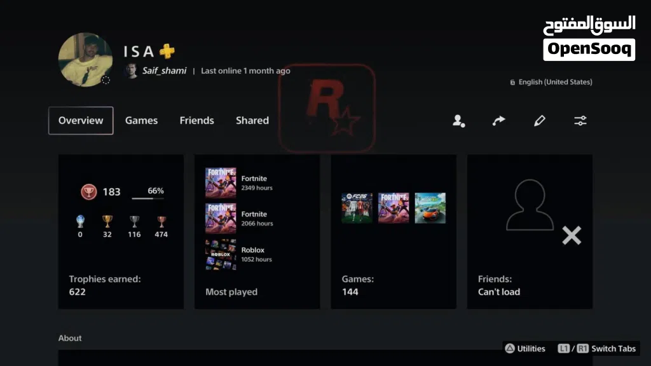Click the silver trophy icon
Image resolution: width=651 pixels, height=366 pixels.
(134, 221)
